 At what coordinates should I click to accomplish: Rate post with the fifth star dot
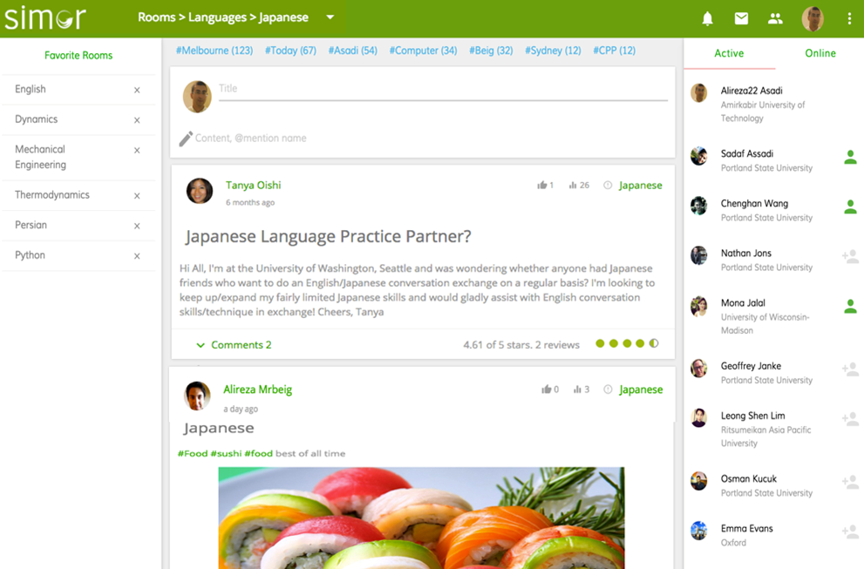(x=654, y=343)
